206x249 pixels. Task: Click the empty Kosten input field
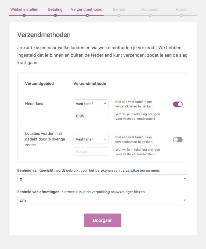click(91, 151)
